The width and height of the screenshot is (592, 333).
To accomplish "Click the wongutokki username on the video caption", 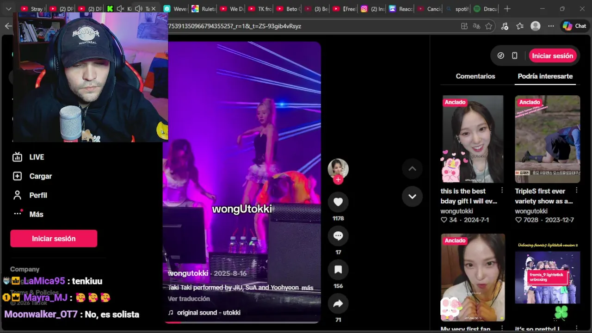I will tap(188, 273).
